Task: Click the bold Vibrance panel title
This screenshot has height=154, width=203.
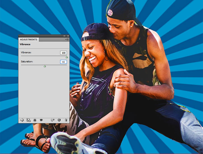Action: point(25,44)
